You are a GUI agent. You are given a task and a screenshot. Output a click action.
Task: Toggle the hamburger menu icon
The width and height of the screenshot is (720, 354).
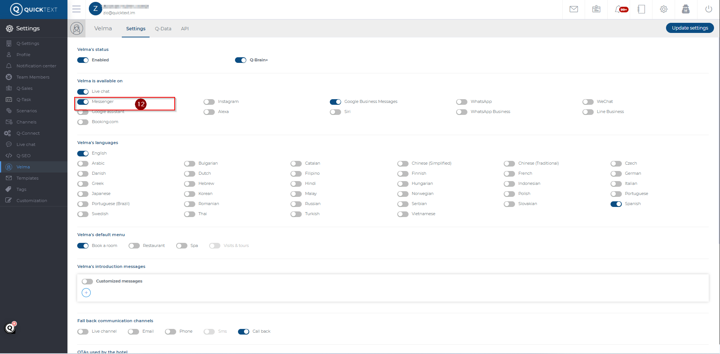(x=76, y=9)
